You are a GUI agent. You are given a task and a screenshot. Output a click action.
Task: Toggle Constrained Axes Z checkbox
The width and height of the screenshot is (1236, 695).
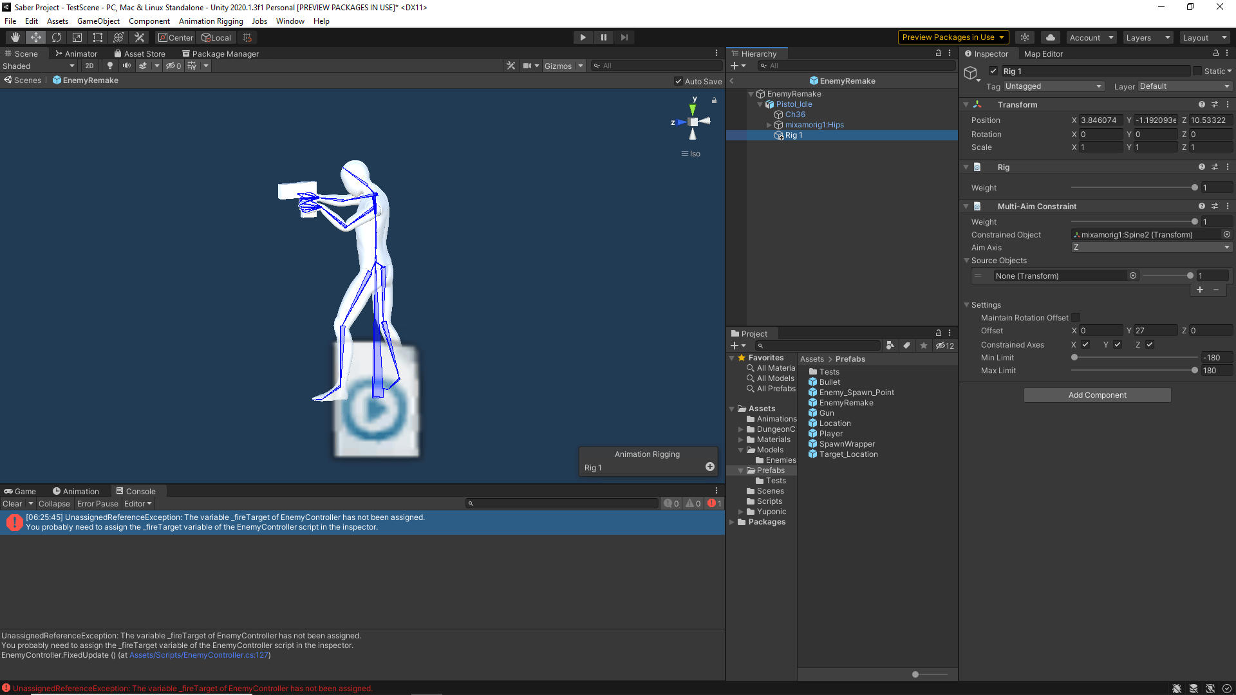pyautogui.click(x=1150, y=344)
